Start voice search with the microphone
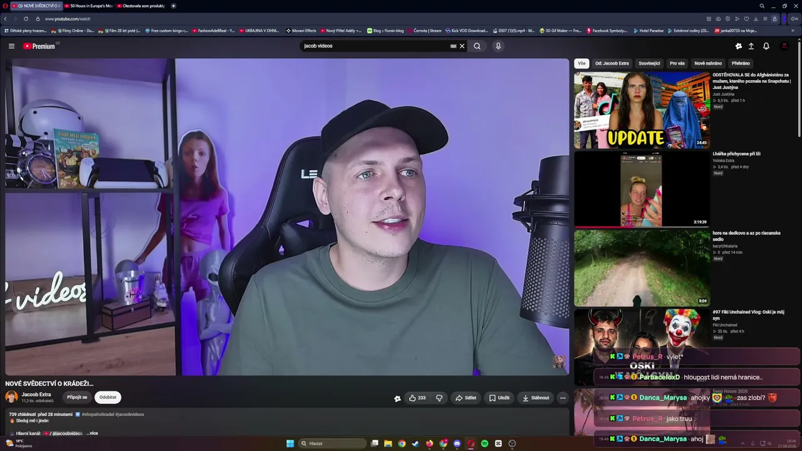The height and width of the screenshot is (451, 802). tap(498, 46)
